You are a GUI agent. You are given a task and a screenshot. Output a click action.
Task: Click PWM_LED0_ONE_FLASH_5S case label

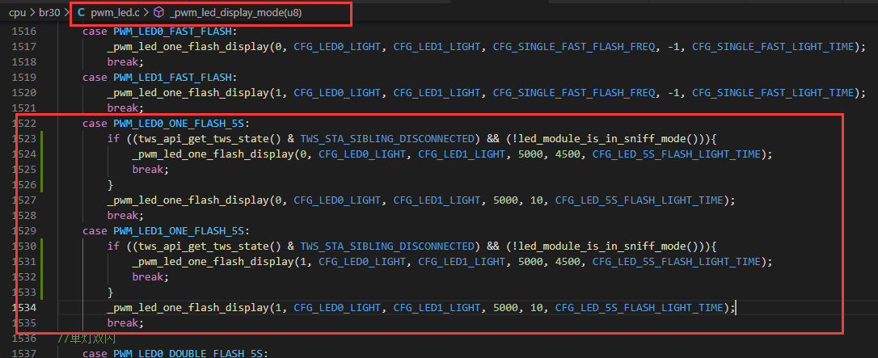[x=178, y=123]
